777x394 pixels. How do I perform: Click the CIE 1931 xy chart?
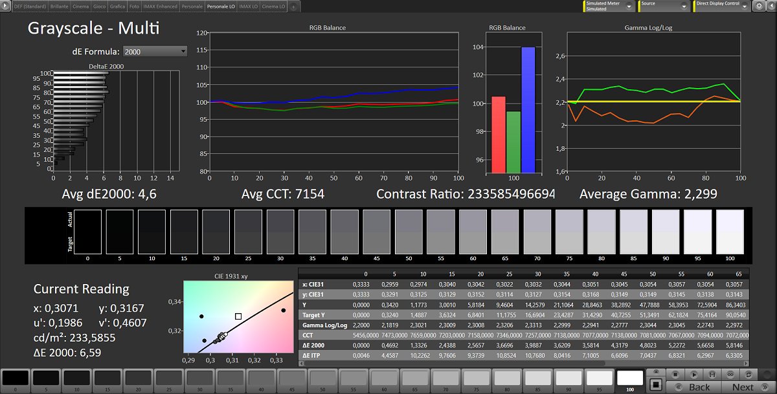pos(238,316)
